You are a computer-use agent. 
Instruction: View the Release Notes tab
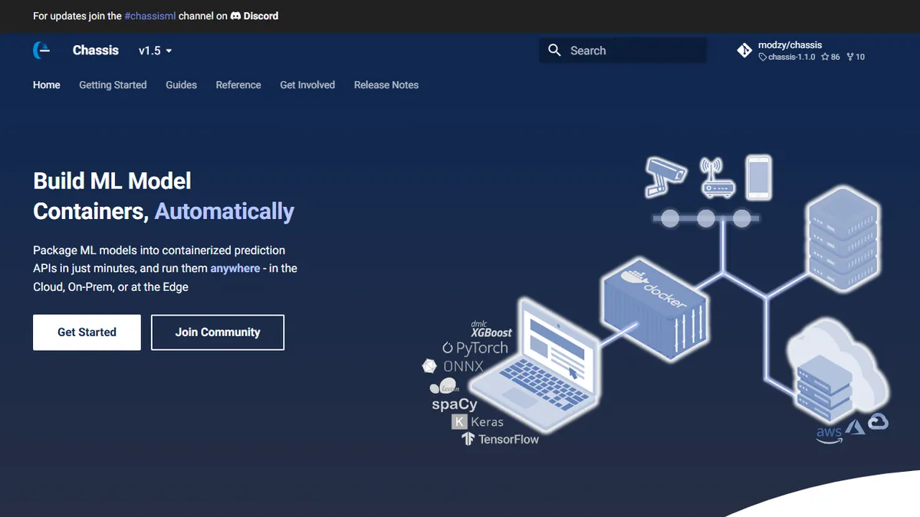[x=386, y=85]
